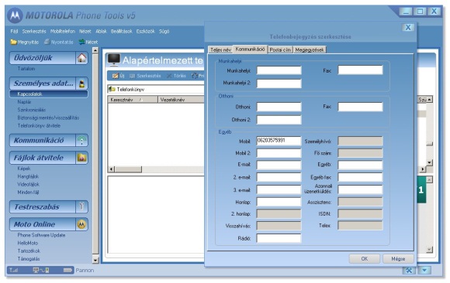Click the Munkahelyi input field

point(279,70)
